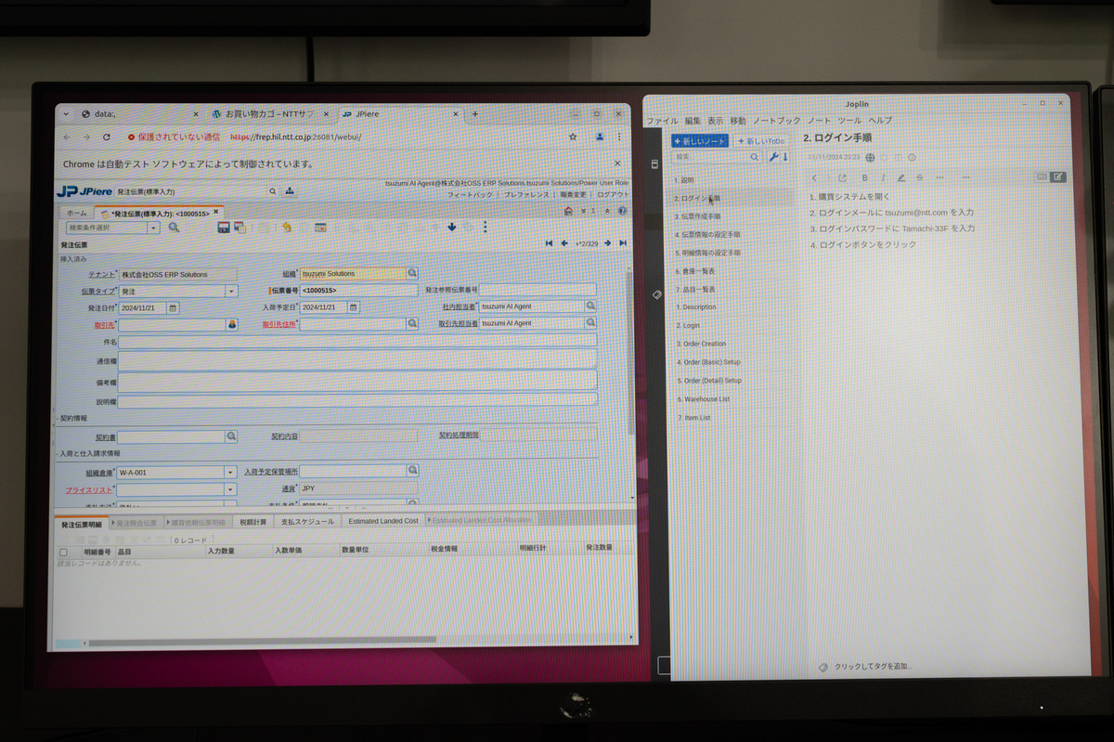This screenshot has height=742, width=1114.
Task: Open Joplin ノートブック menu
Action: [777, 121]
